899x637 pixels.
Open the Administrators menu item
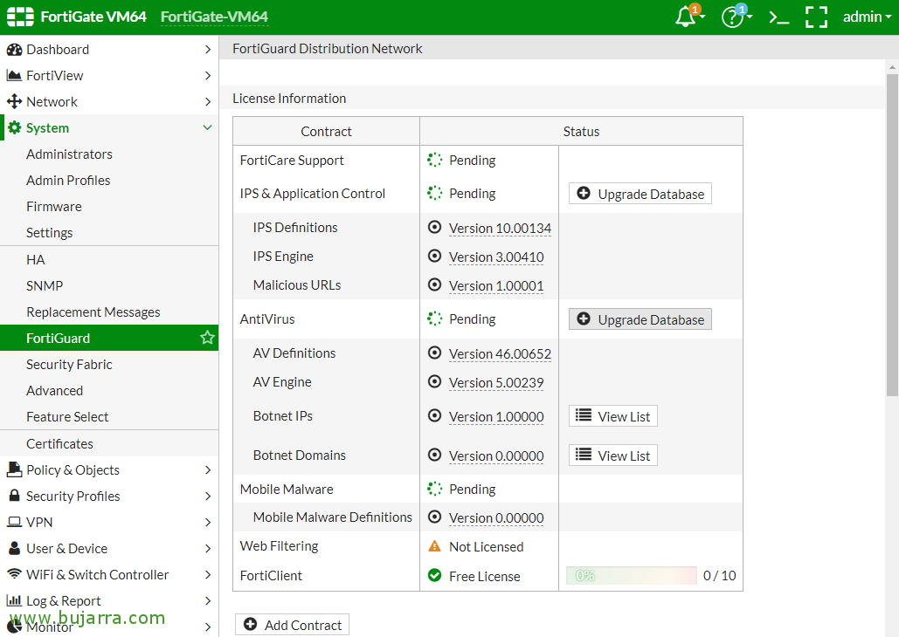[x=69, y=154]
